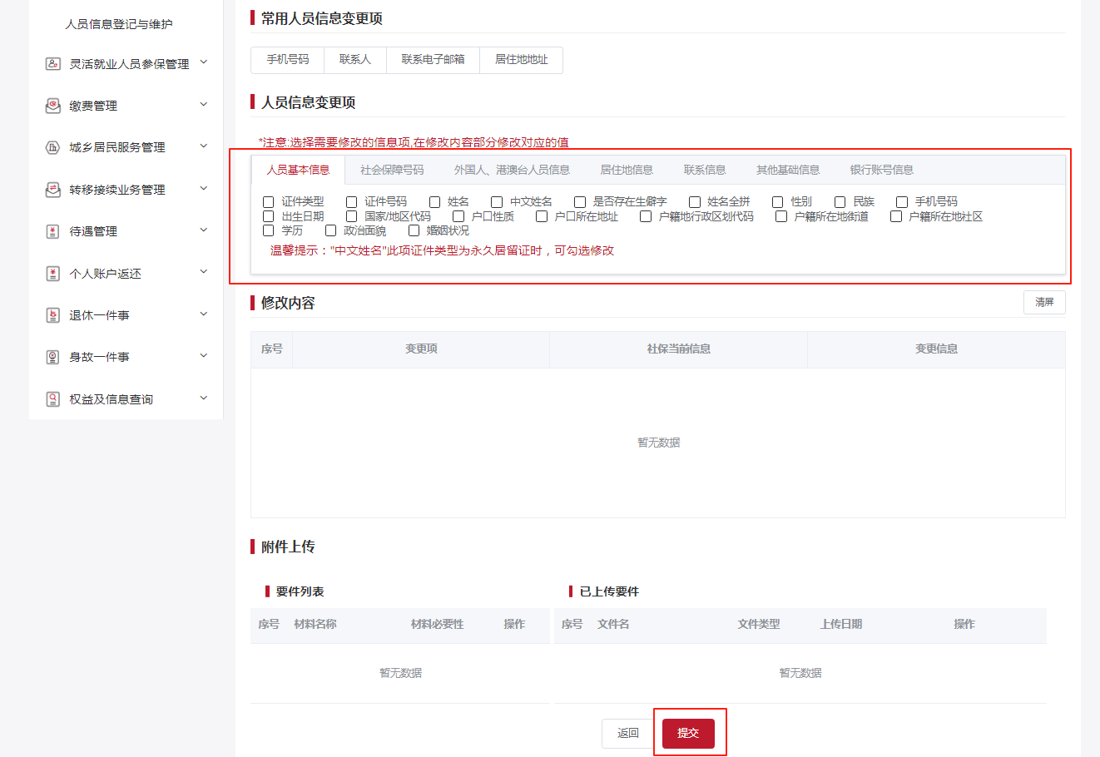The height and width of the screenshot is (757, 1100).
Task: Click the 城乡居民服务管理 sidebar icon
Action: coord(48,147)
